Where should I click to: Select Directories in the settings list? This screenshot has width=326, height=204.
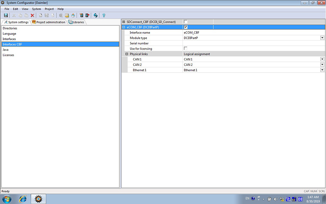[x=10, y=28]
